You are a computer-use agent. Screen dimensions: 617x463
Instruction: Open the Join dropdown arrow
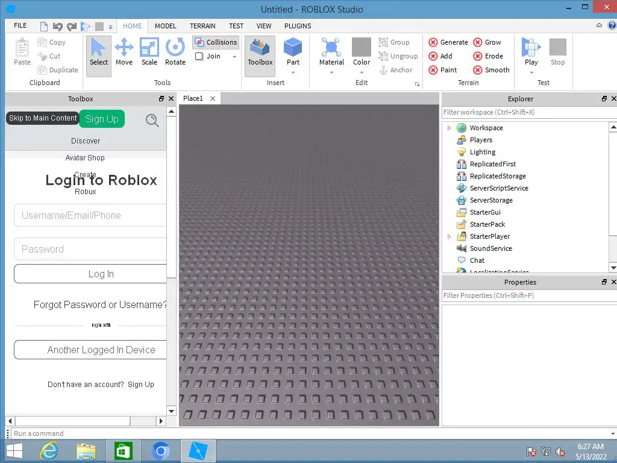(234, 57)
